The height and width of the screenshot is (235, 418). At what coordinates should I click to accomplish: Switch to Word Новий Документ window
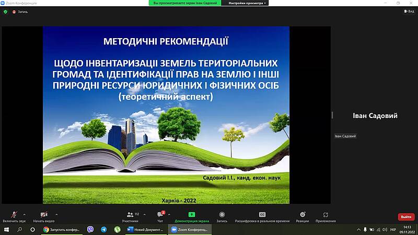pos(146,229)
